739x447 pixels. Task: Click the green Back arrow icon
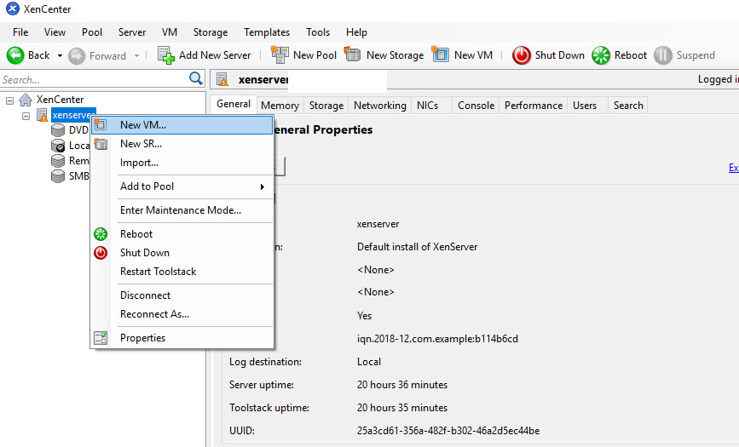(15, 55)
